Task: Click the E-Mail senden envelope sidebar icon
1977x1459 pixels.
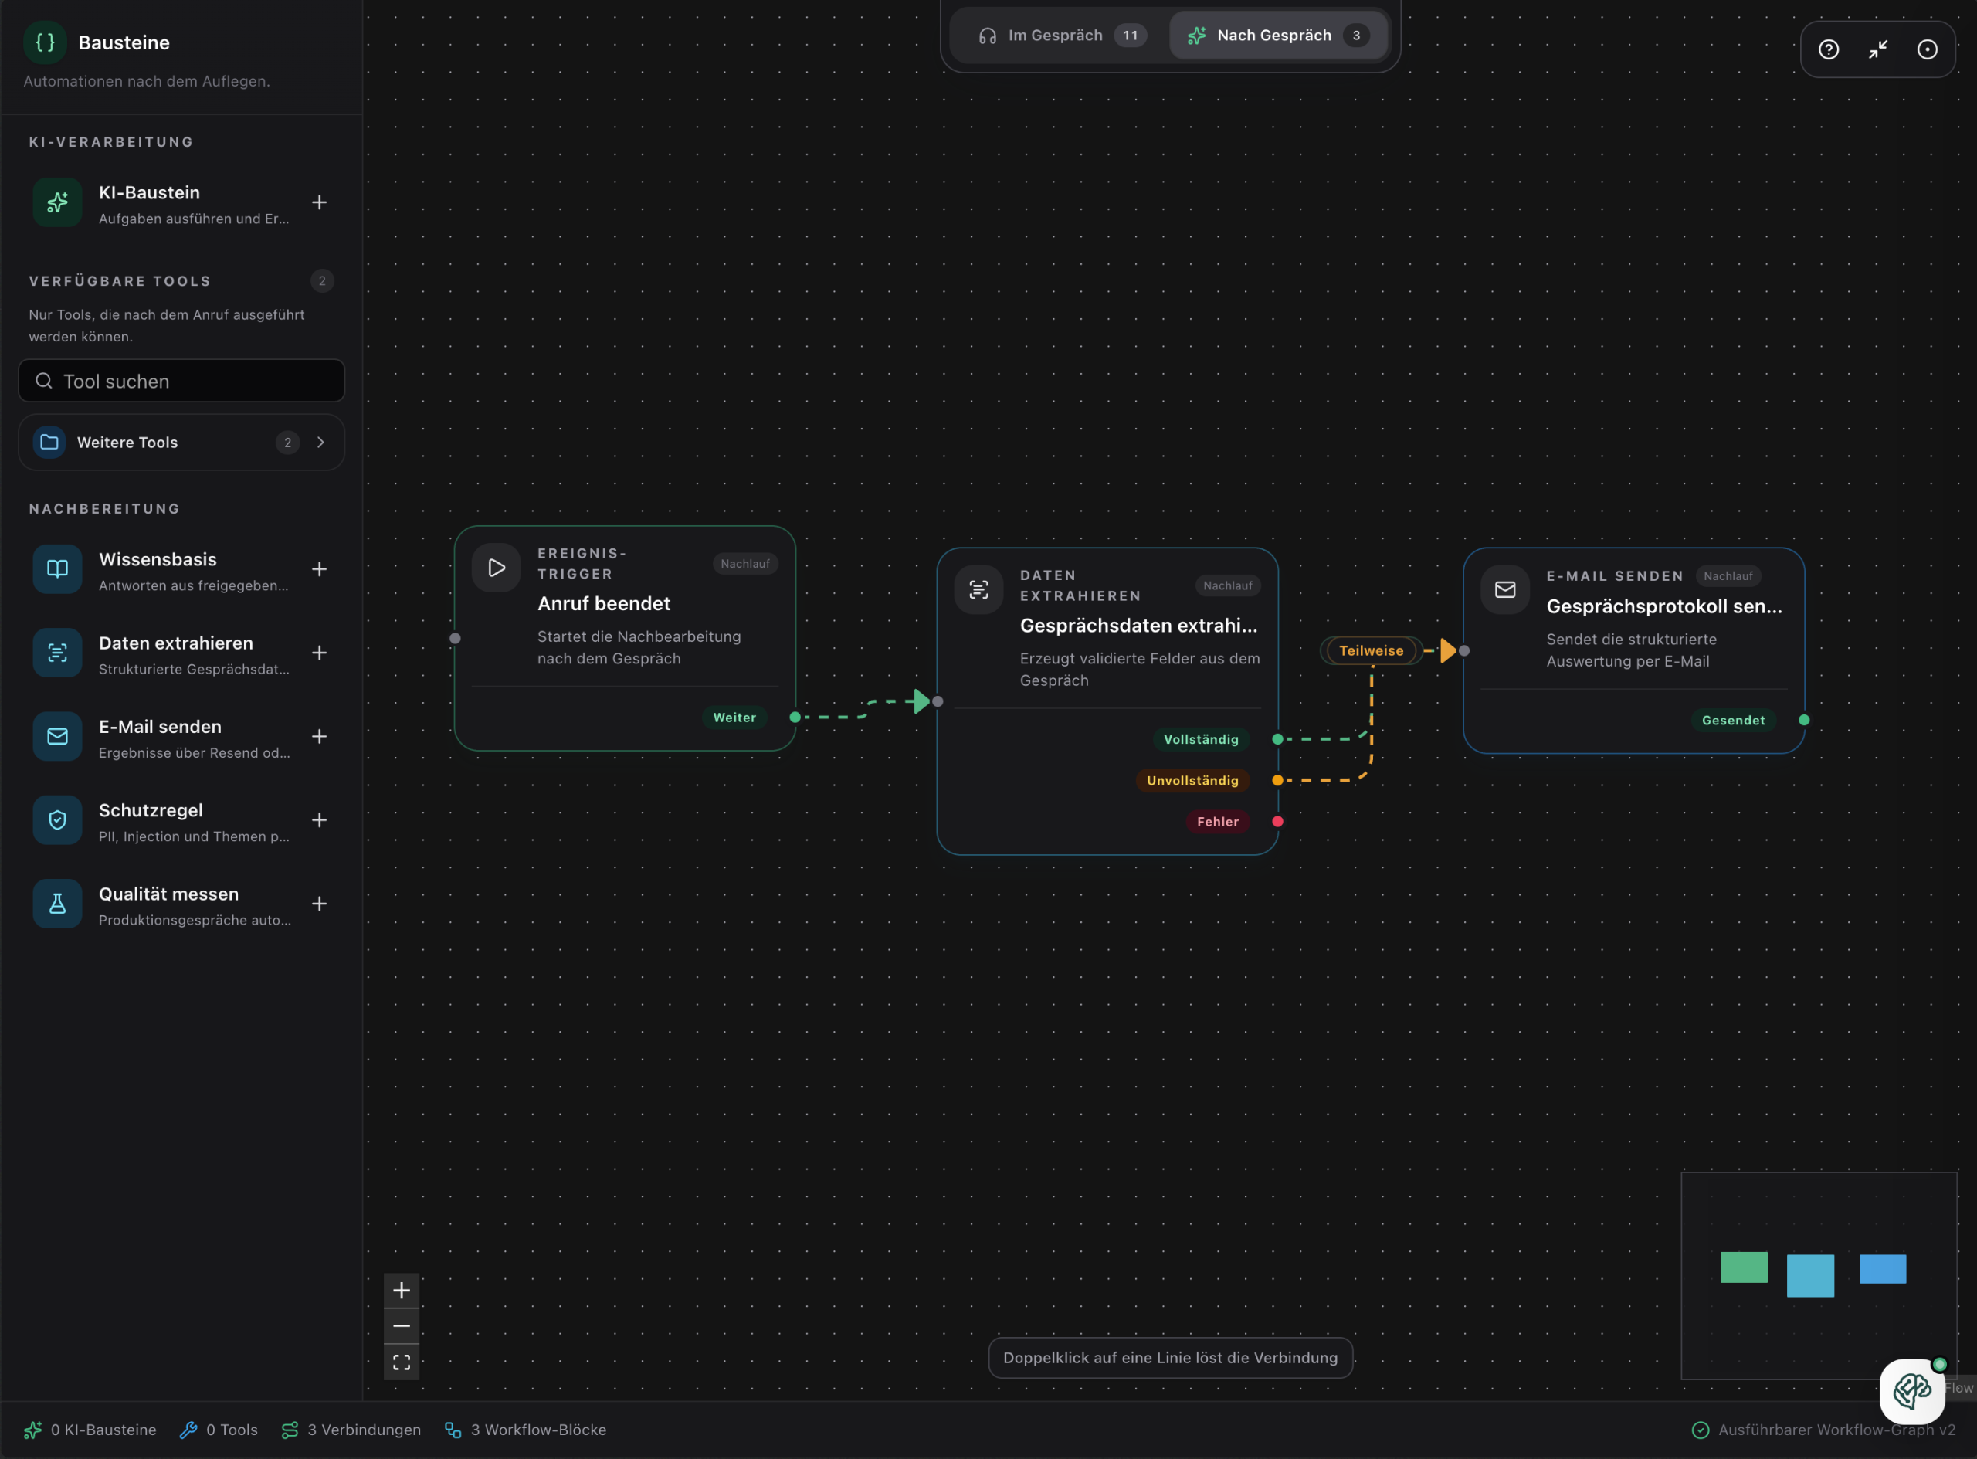Action: [57, 737]
